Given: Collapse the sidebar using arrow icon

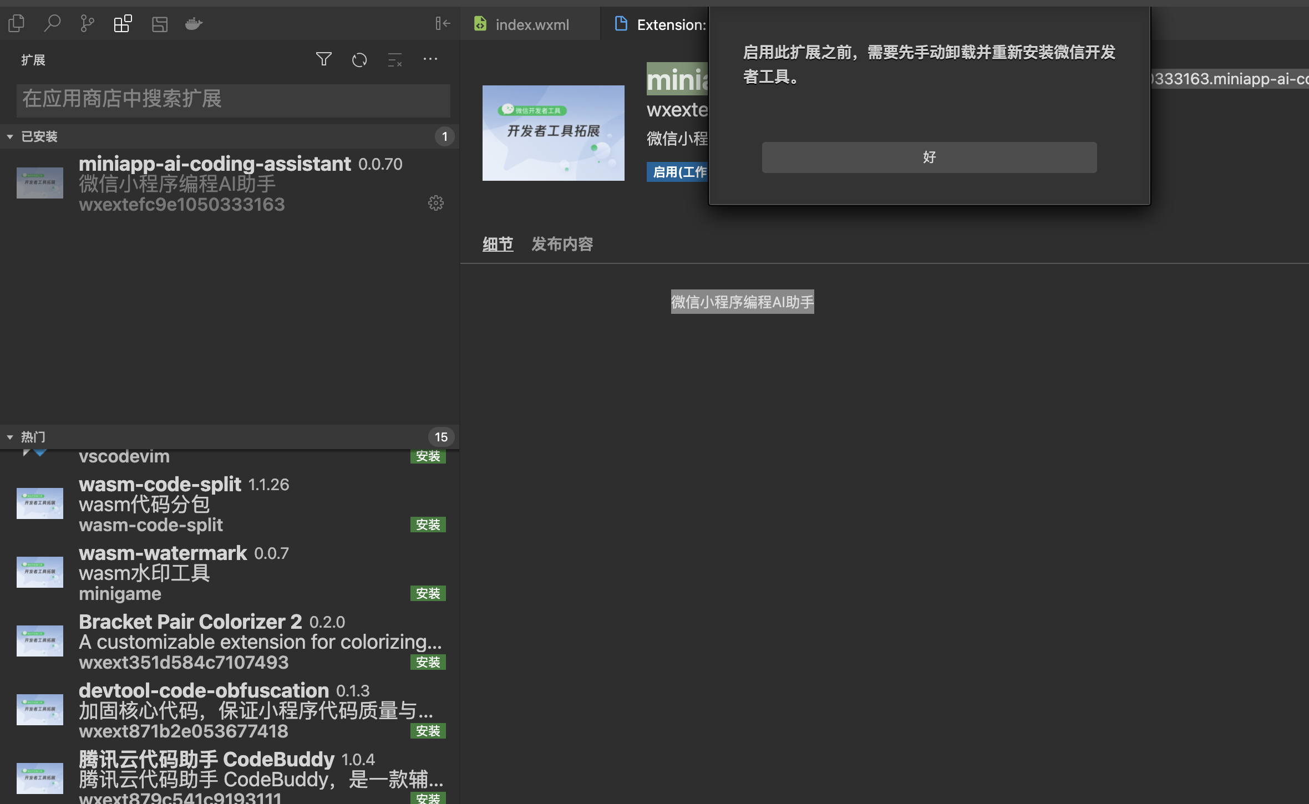Looking at the screenshot, I should (443, 23).
